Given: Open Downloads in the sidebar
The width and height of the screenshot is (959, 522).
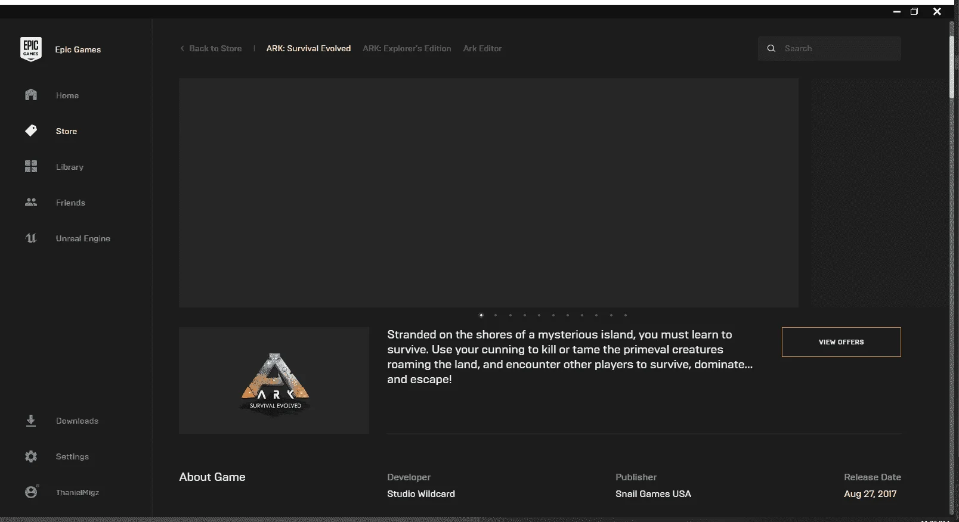Looking at the screenshot, I should (76, 421).
